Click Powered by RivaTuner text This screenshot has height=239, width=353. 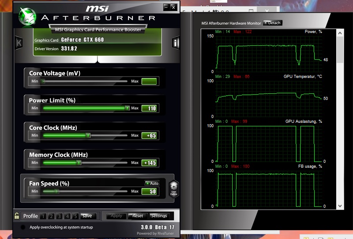pyautogui.click(x=155, y=233)
